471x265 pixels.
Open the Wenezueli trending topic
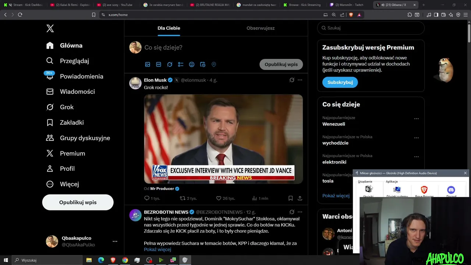point(334,124)
